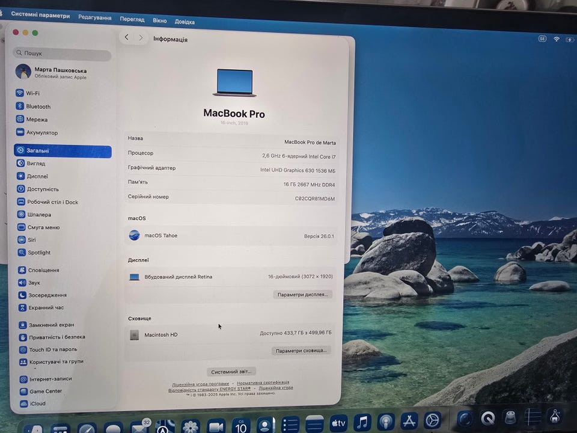Click the Параметри дисплея button

[x=302, y=295]
